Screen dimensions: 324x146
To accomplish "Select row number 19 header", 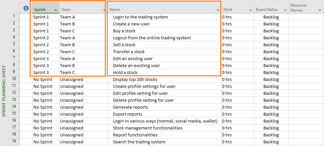I will point(14,141).
